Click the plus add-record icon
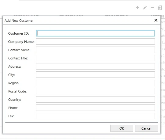 coord(137,8)
